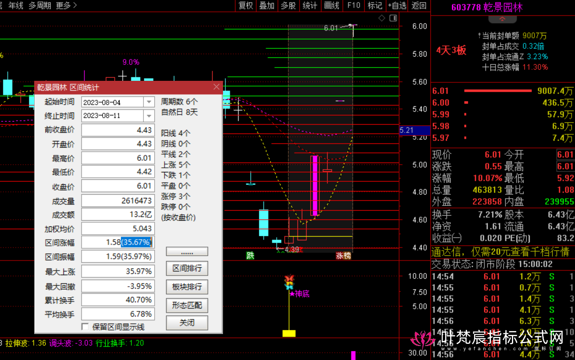This screenshot has height=360, width=575.
Task: Collapse the red chevron under stock name
Action: pyautogui.click(x=502, y=19)
